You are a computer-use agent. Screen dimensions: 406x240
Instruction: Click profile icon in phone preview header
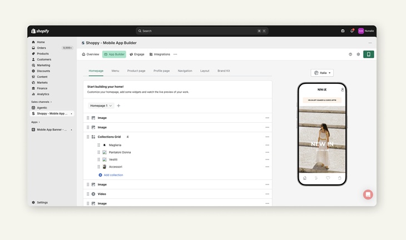coord(342,89)
